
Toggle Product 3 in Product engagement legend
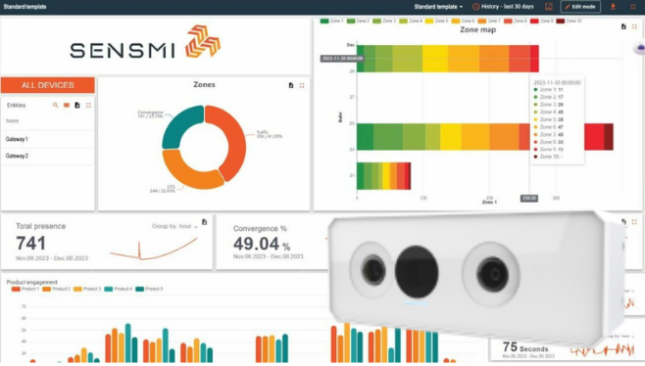click(87, 290)
